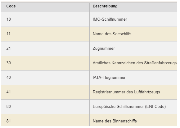The width and height of the screenshot is (180, 128).
Task: Select the code 10 cell
Action: (46, 19)
